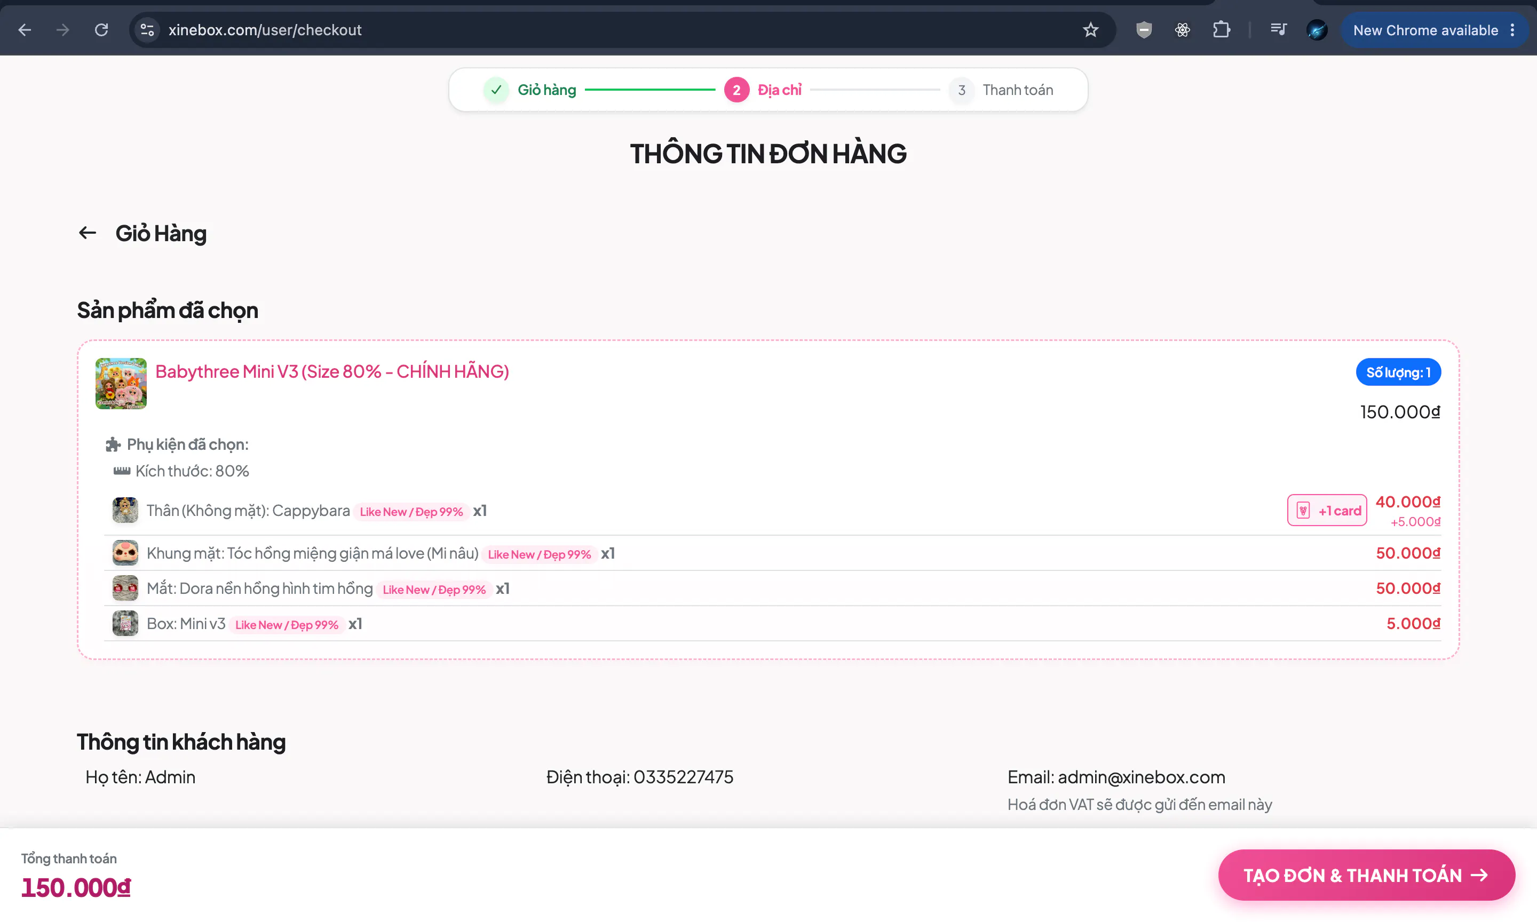This screenshot has width=1537, height=922.
Task: Click the Like New badge on Khung mặt row
Action: [539, 555]
